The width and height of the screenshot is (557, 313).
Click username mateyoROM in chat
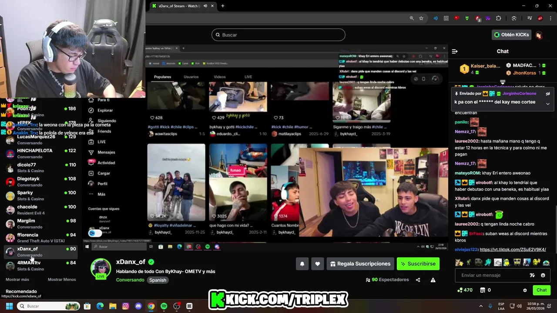(467, 173)
